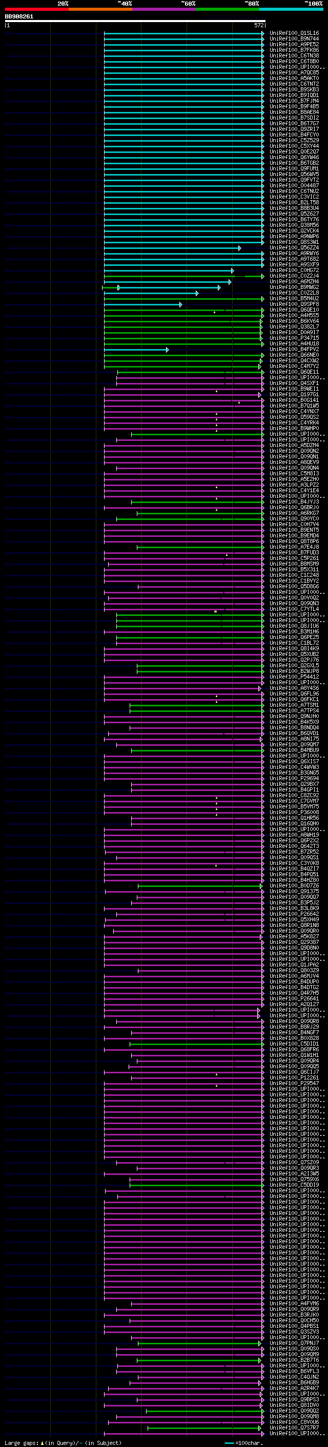Open hit UniRef100_C6TNT2
The height and width of the screenshot is (1447, 328).
point(294,84)
